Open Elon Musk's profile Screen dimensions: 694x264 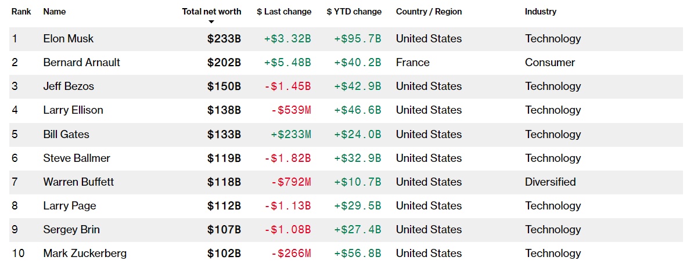69,39
